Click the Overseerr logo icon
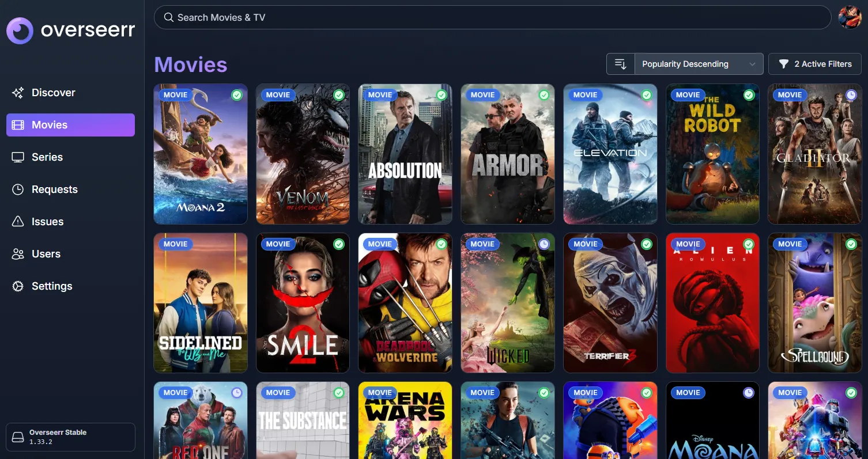The width and height of the screenshot is (868, 459). (x=20, y=31)
